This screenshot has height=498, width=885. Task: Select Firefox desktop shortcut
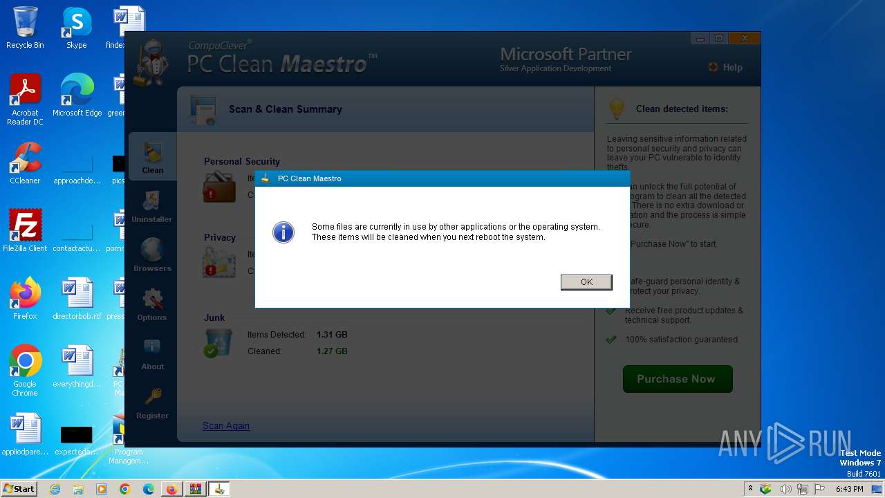coord(25,299)
